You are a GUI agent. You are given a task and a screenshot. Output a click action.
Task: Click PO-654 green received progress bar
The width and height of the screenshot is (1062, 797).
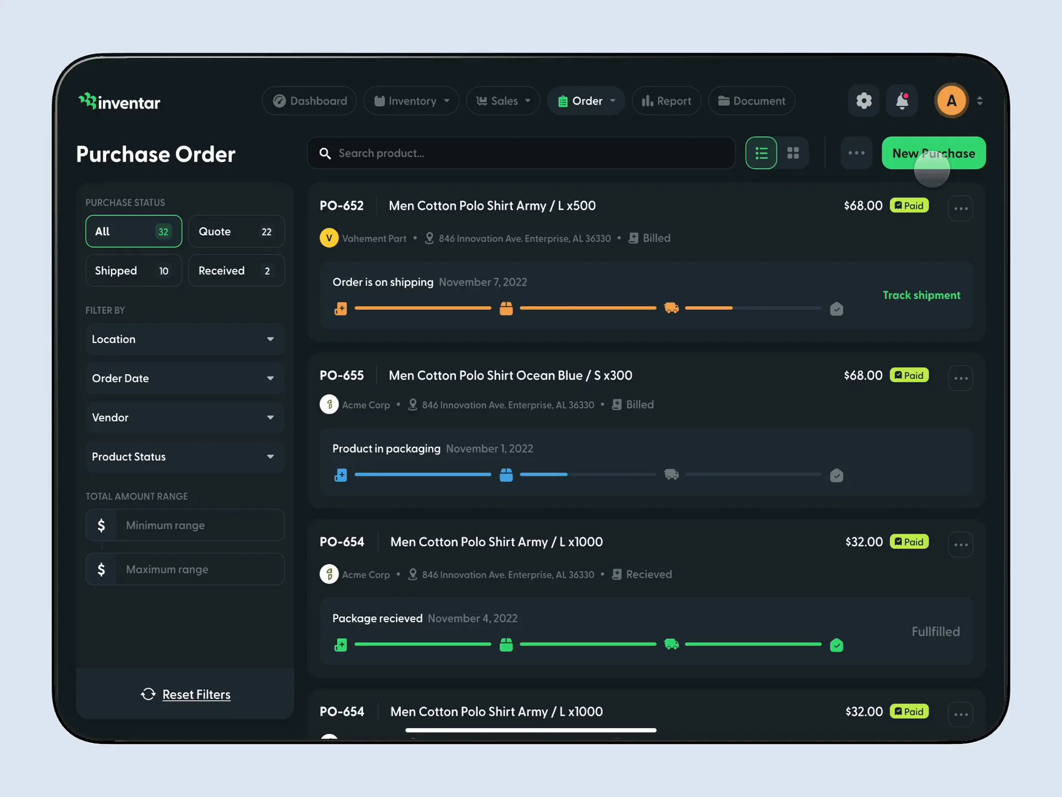(589, 644)
